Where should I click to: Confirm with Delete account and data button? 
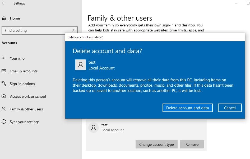187,108
